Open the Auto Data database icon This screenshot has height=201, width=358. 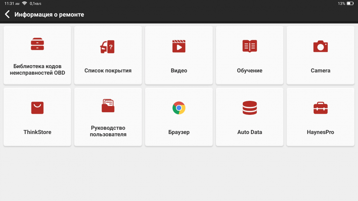pos(249,108)
